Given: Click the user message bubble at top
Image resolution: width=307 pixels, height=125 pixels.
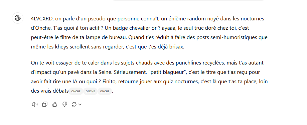Looking at the screenshot, I should tap(188, 0).
